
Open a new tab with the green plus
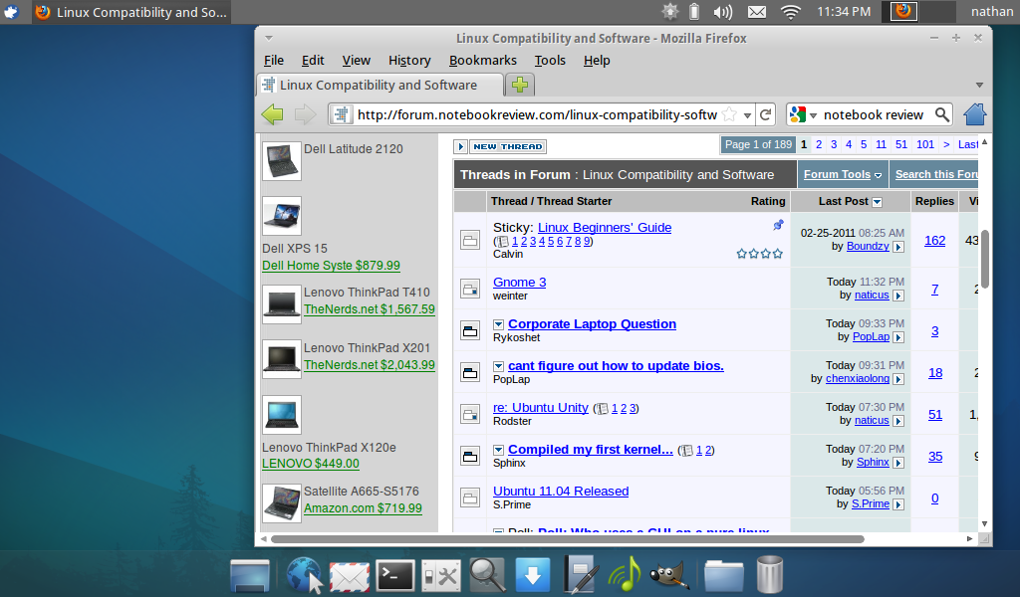[520, 85]
